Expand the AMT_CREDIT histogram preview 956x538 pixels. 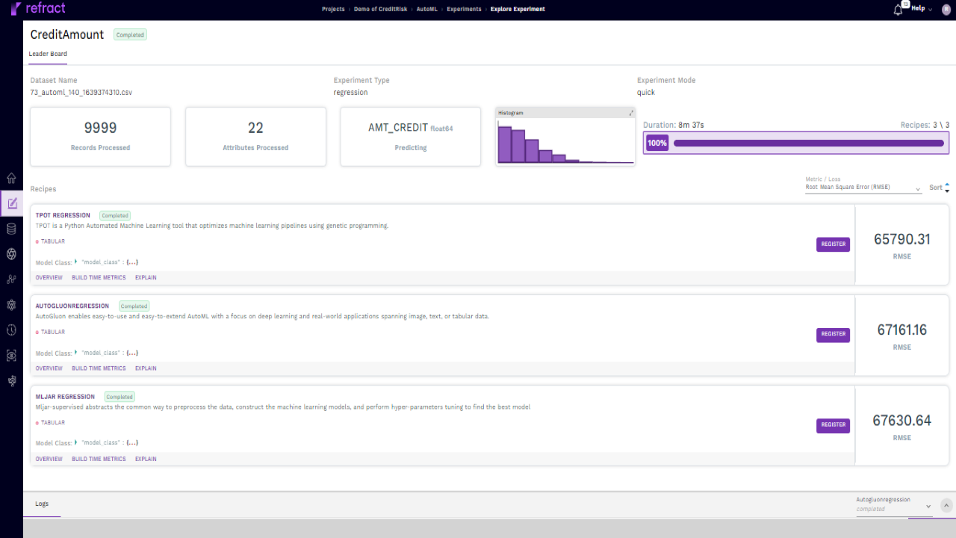(x=630, y=112)
